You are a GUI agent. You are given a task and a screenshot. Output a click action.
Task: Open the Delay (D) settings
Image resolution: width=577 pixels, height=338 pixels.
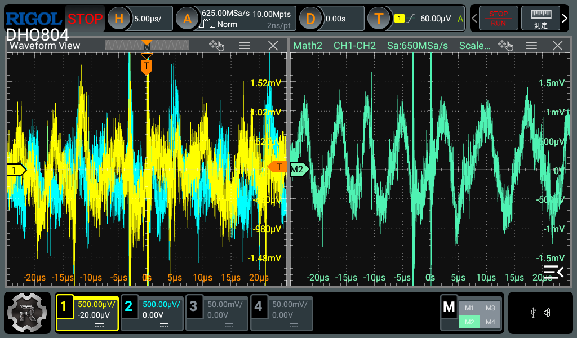click(x=310, y=19)
